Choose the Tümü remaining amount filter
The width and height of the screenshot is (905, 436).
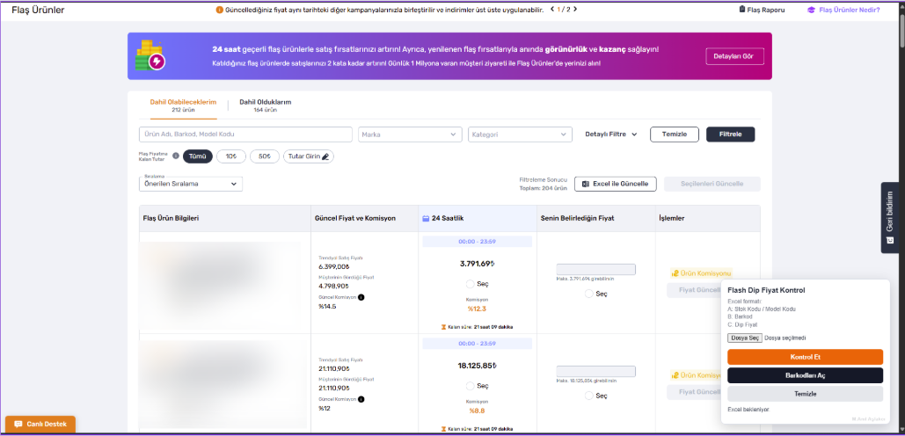coord(198,156)
